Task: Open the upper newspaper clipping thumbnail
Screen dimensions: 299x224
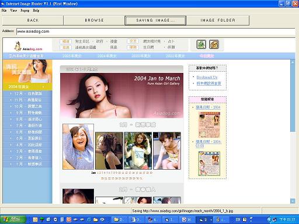Action: (x=209, y=125)
